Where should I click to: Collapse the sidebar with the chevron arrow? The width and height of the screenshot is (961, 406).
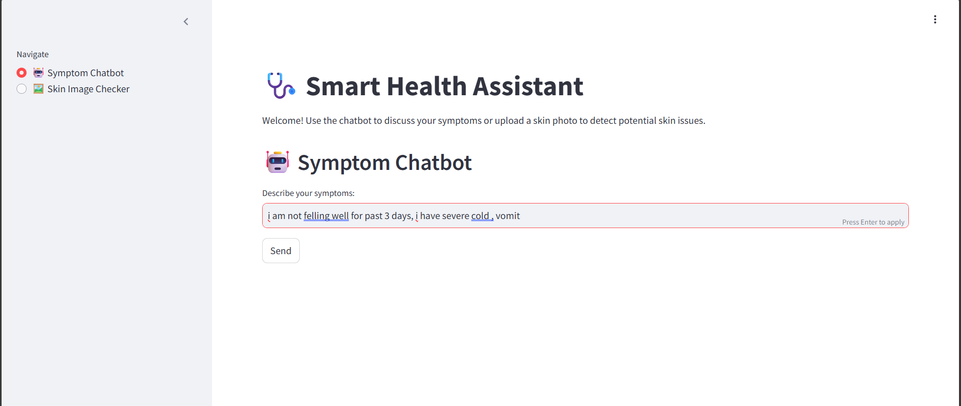click(x=186, y=22)
